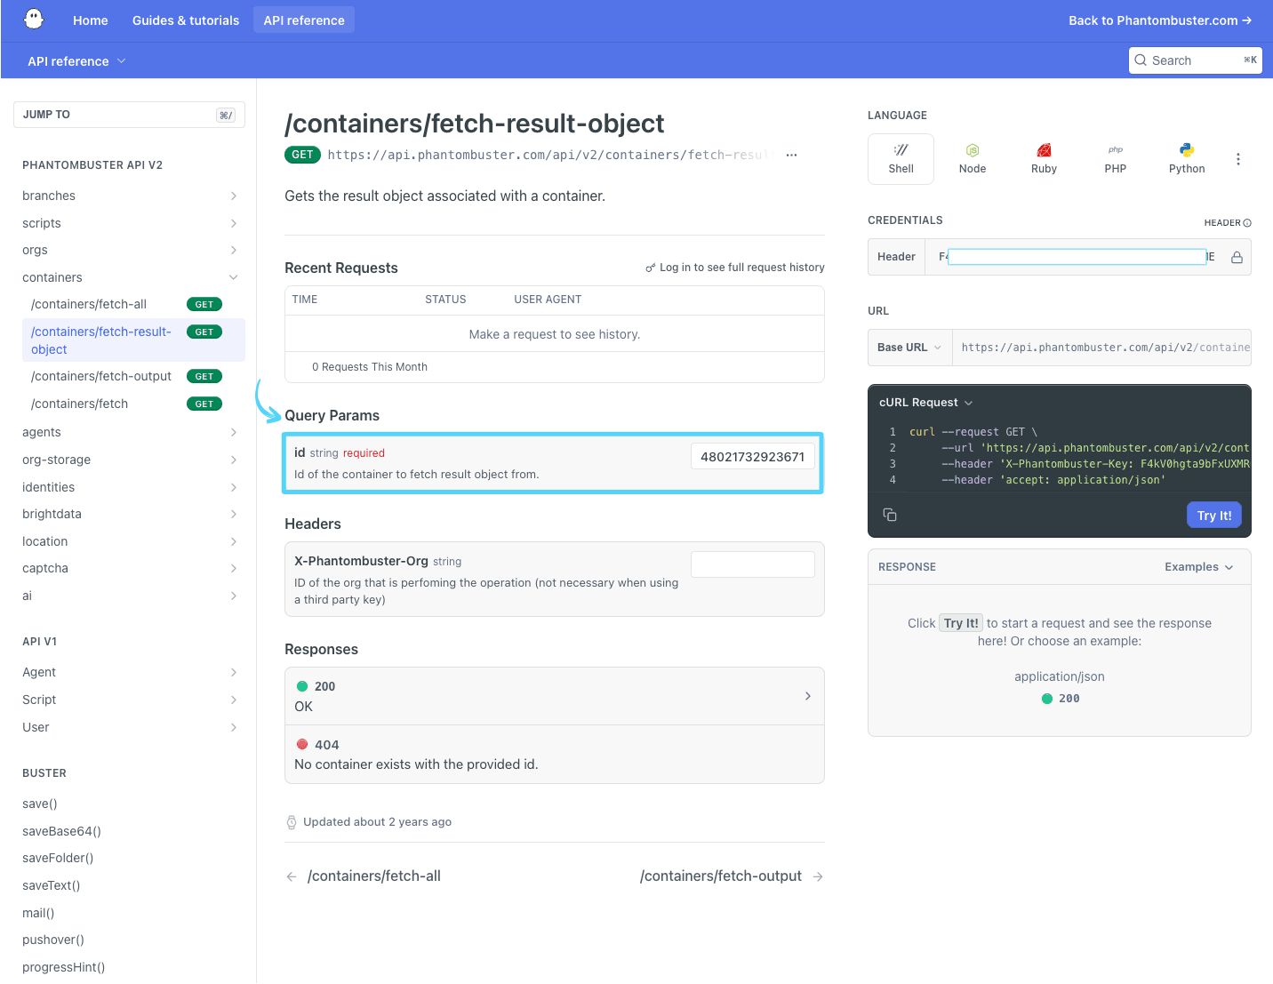The image size is (1273, 984).
Task: Click right arrow for next page
Action: coord(818,876)
